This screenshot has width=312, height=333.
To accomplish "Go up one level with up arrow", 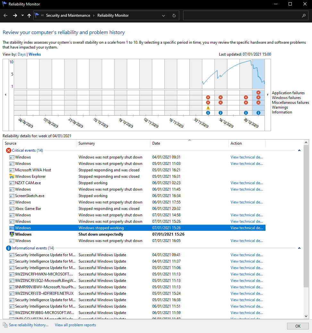I will [x=29, y=15].
